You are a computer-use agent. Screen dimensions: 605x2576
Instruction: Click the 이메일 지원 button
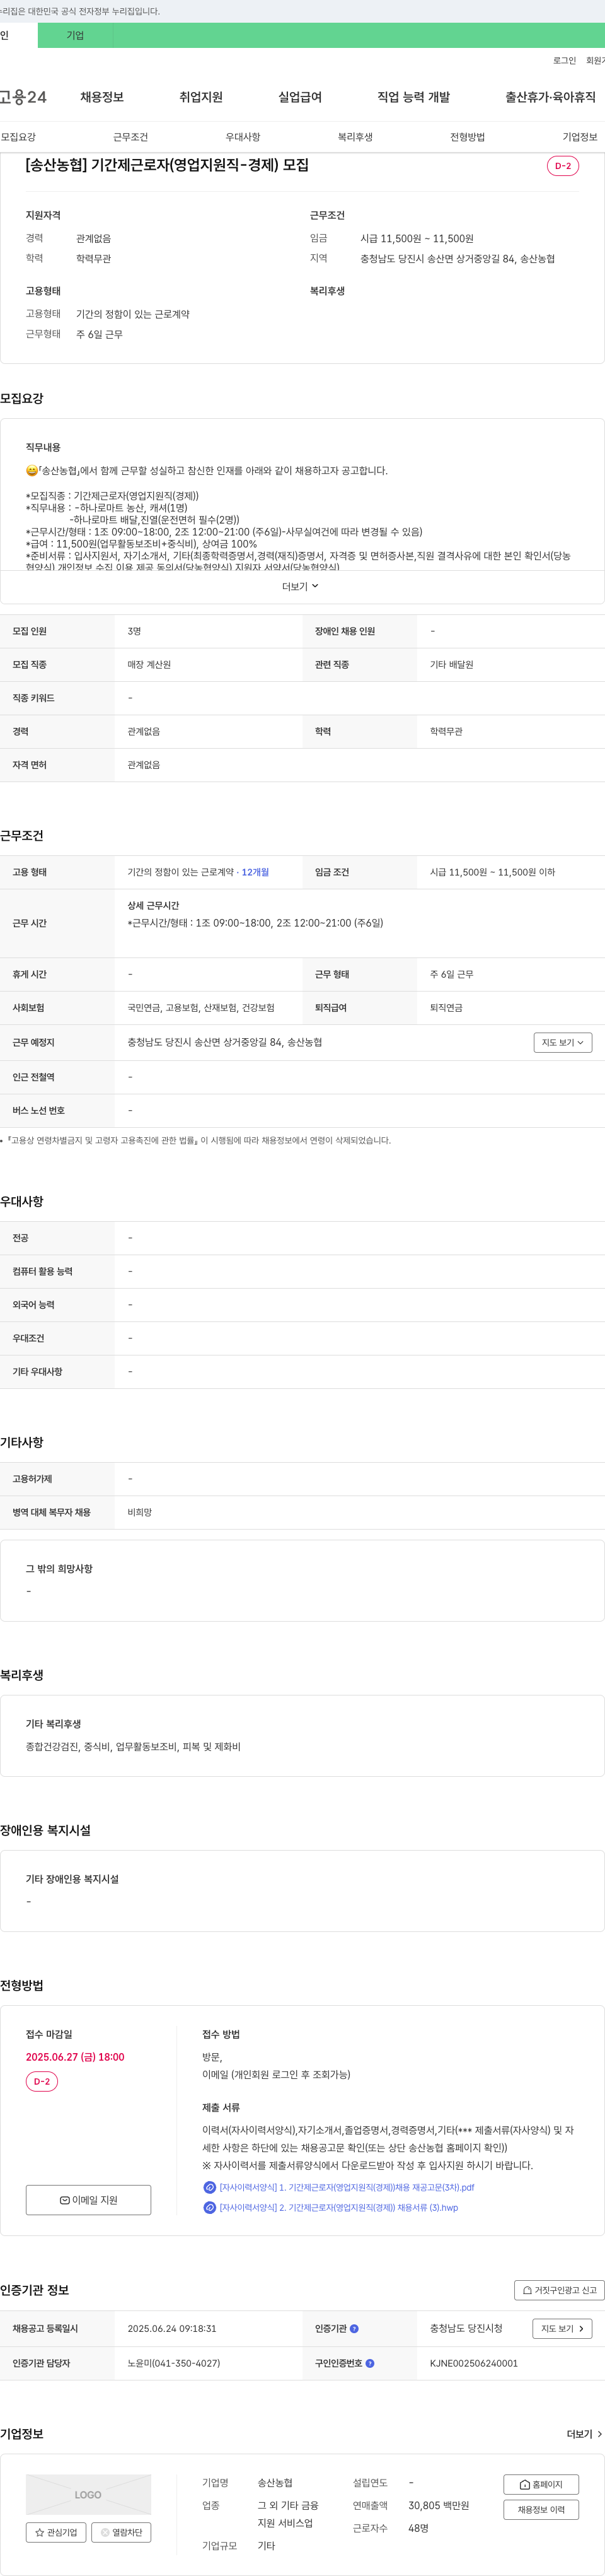tap(89, 2200)
